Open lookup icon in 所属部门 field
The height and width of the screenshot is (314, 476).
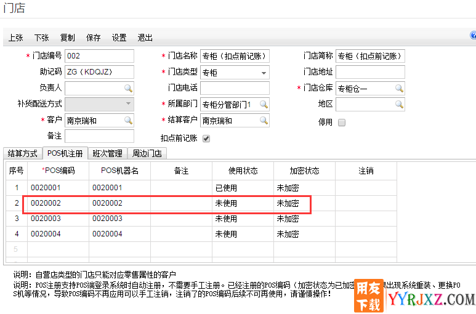(x=264, y=105)
